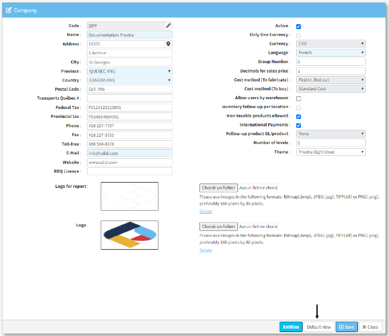Image resolution: width=389 pixels, height=336 pixels.
Task: Click the pencil edit icon beside Code
Action: [x=168, y=26]
